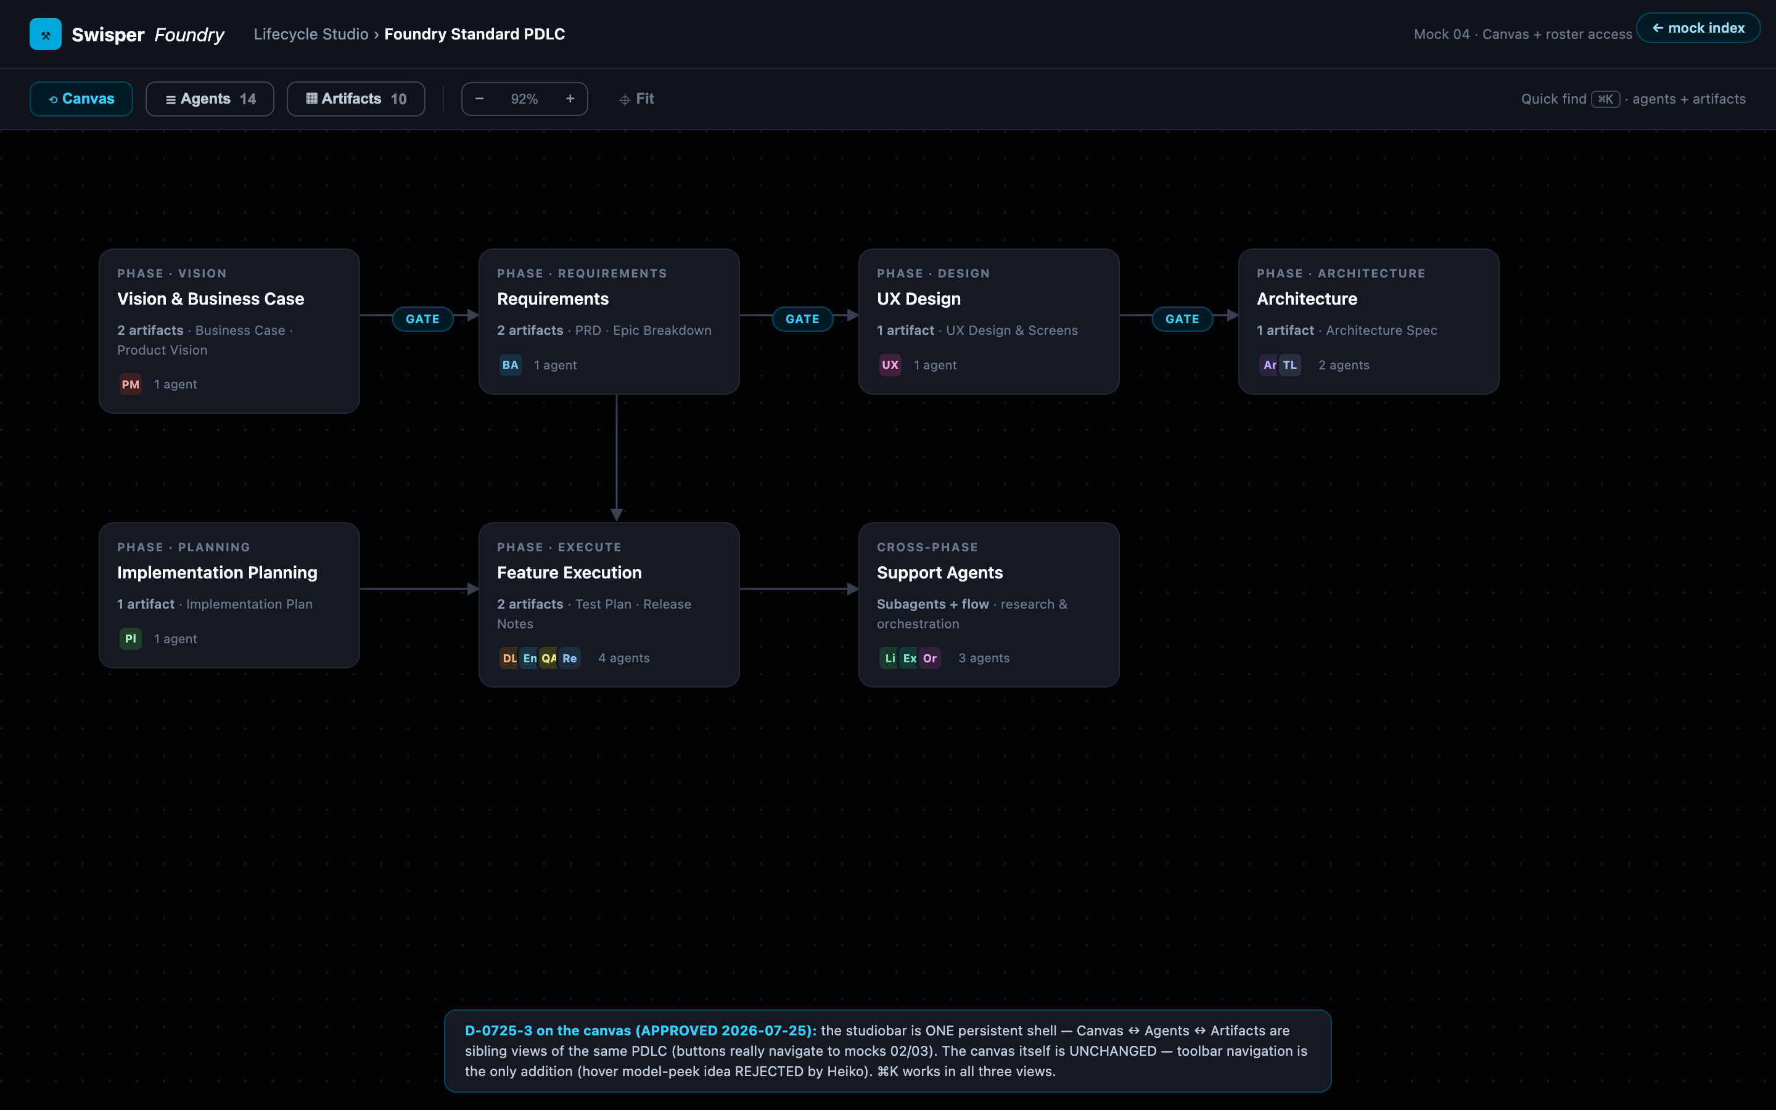Image resolution: width=1776 pixels, height=1110 pixels.
Task: Go back to the mock index
Action: (x=1698, y=28)
